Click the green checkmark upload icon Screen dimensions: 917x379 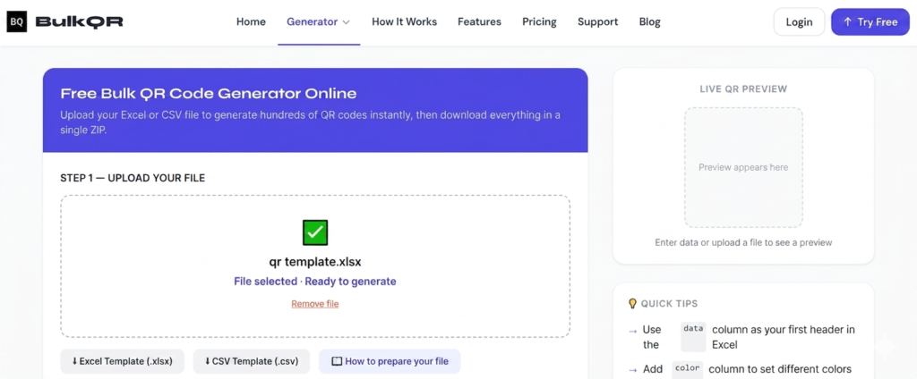click(315, 232)
